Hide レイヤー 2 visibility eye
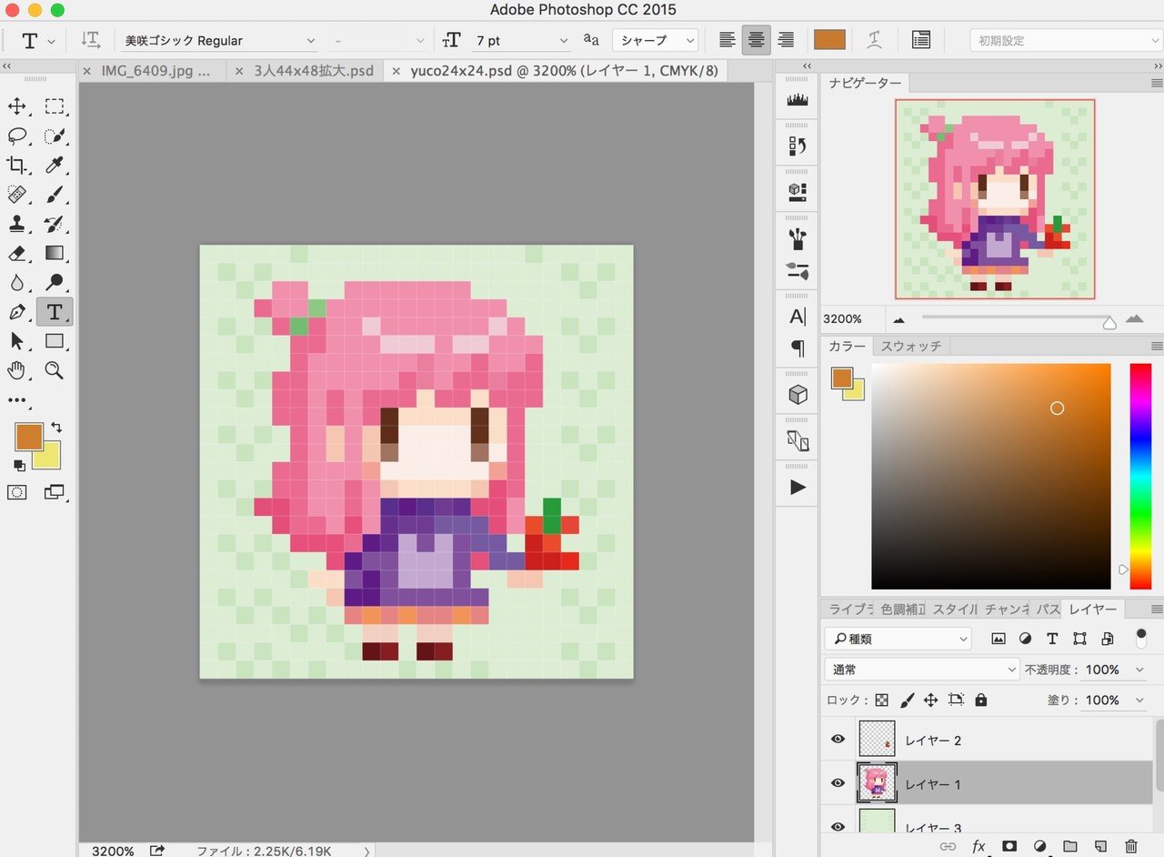 pyautogui.click(x=838, y=740)
